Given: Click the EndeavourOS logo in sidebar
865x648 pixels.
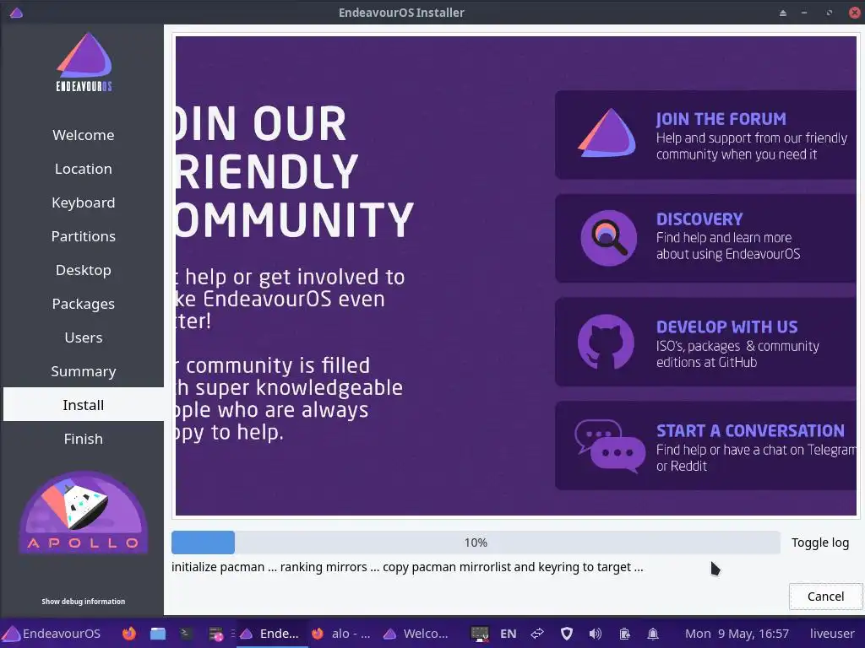Looking at the screenshot, I should (x=84, y=62).
